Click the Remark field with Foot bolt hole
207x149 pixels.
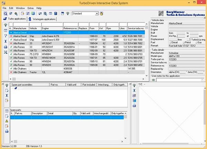(x=187, y=46)
